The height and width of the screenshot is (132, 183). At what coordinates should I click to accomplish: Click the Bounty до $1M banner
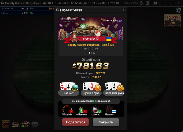click(172, 20)
